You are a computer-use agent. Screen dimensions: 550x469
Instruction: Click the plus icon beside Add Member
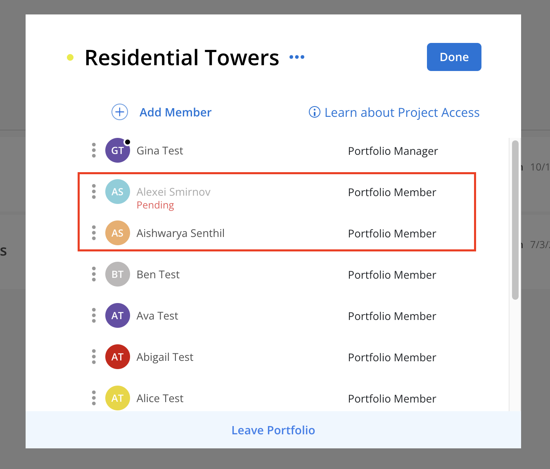click(x=120, y=112)
